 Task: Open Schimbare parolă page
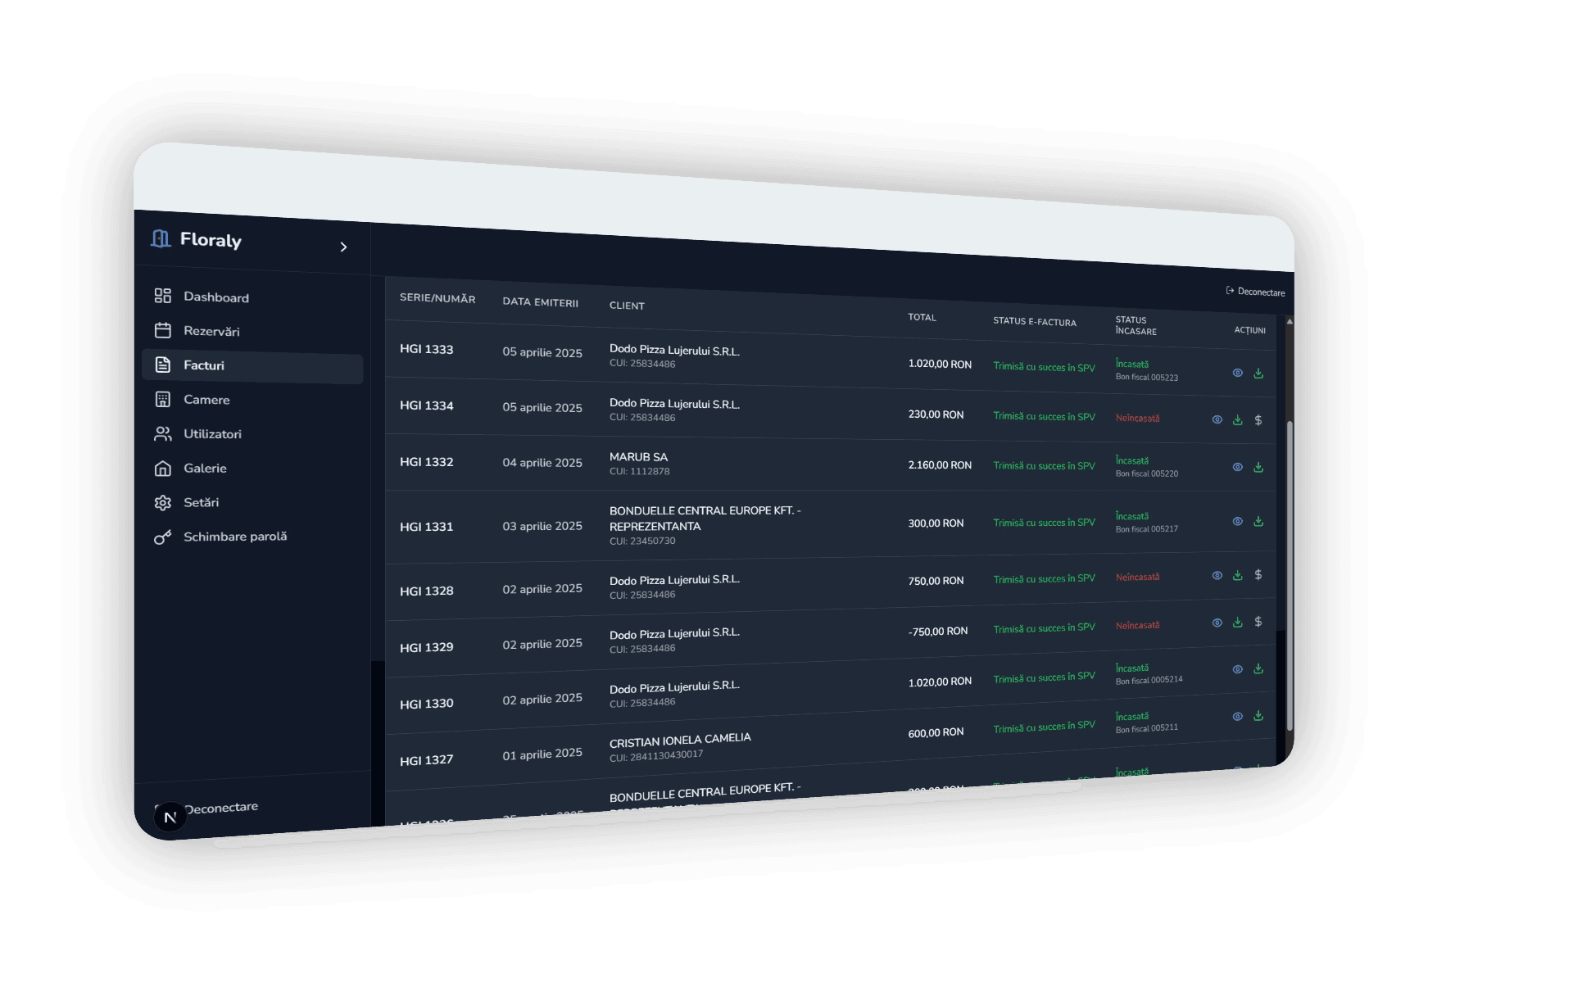pos(234,537)
